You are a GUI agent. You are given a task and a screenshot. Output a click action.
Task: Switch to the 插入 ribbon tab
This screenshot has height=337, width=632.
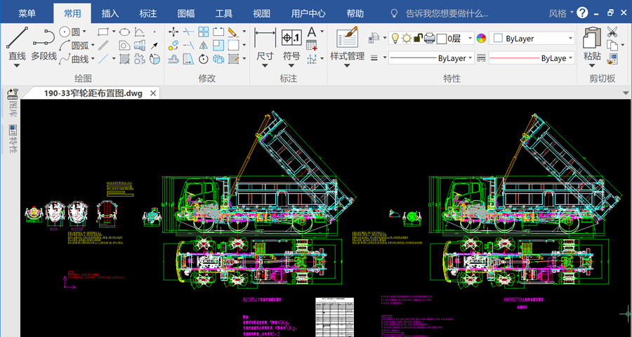point(110,13)
